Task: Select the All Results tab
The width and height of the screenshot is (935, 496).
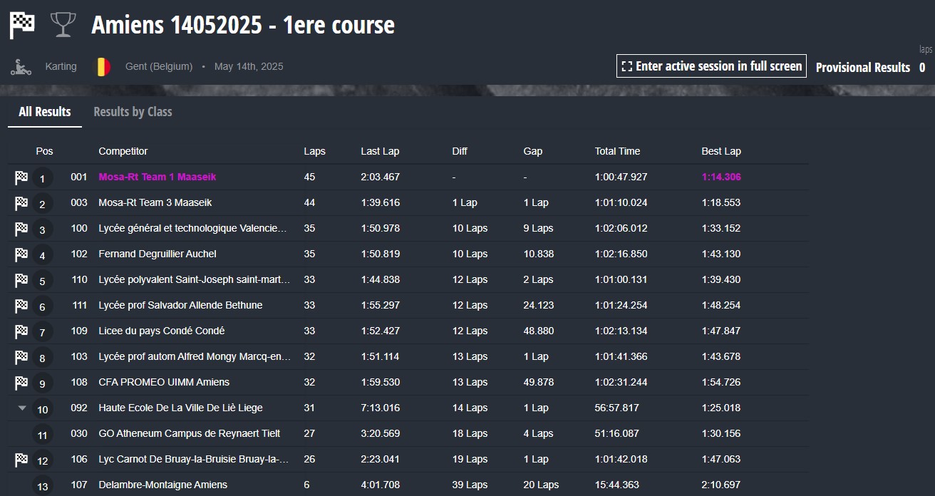Action: tap(45, 112)
